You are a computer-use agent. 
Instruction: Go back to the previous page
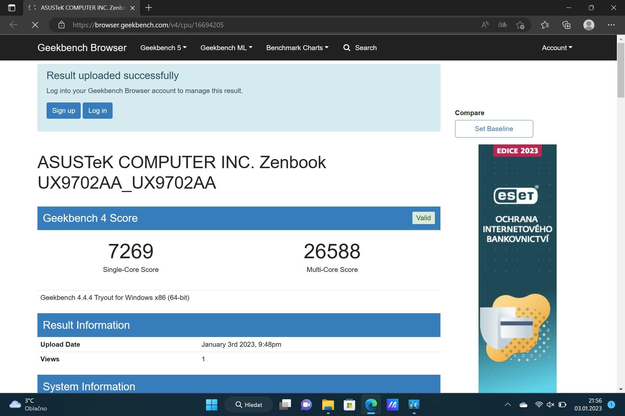point(14,25)
